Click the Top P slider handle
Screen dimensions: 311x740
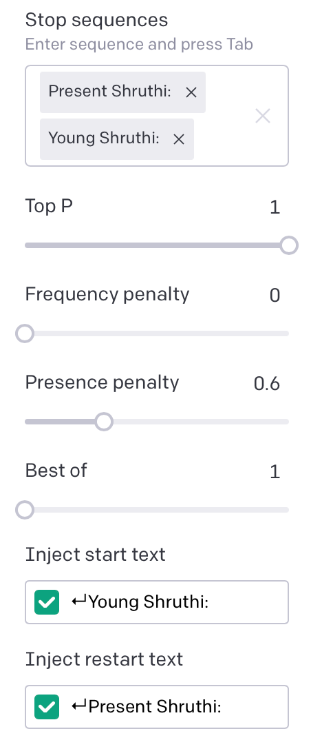coord(289,245)
